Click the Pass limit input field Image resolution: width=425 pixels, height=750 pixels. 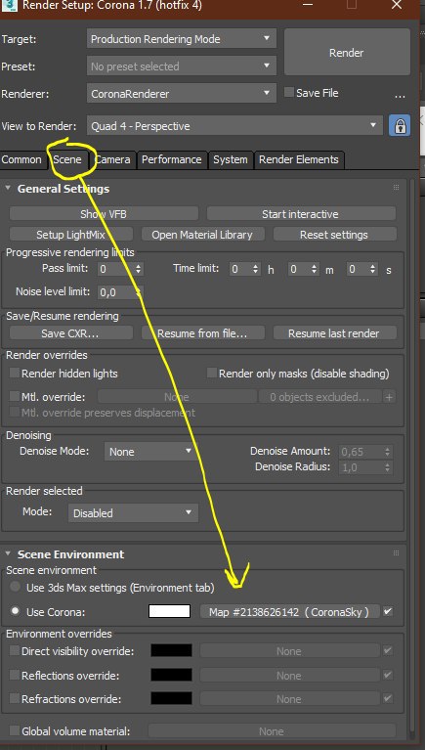coord(115,269)
